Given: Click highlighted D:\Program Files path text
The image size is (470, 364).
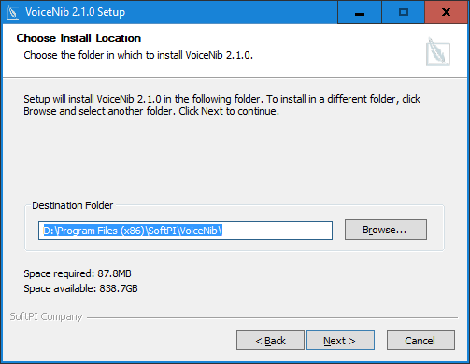Looking at the screenshot, I should click(133, 231).
